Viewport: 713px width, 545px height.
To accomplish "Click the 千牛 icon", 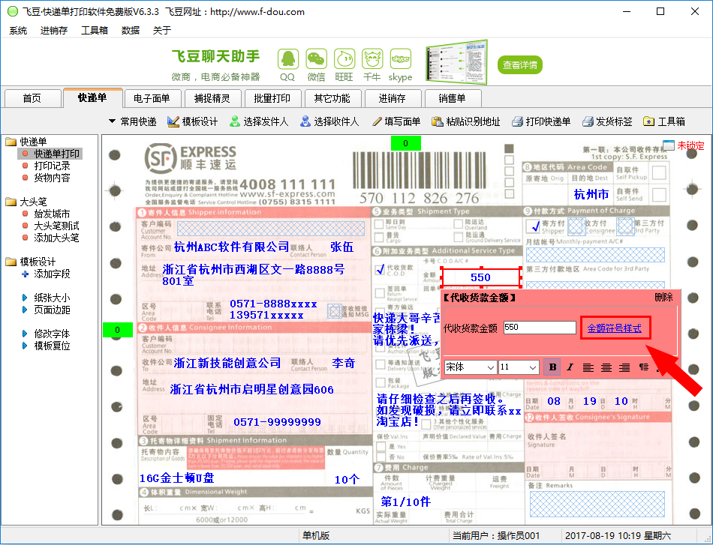I will (372, 59).
